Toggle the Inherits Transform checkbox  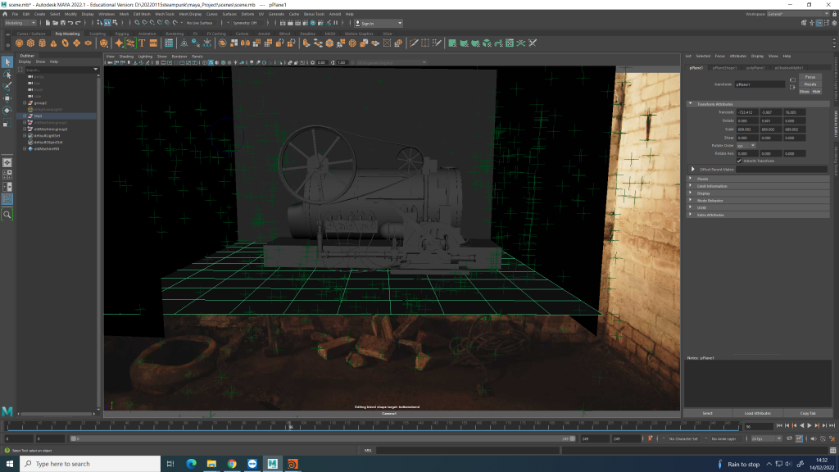point(739,161)
